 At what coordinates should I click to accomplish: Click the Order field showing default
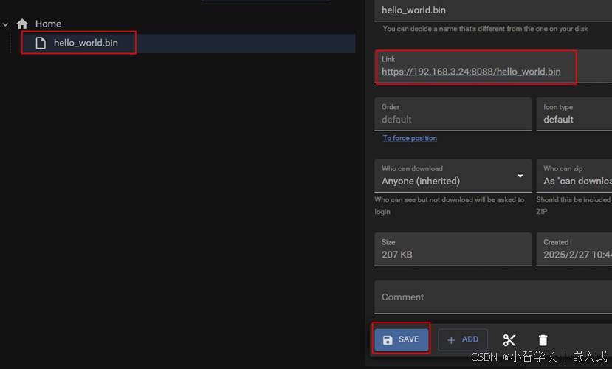point(453,114)
